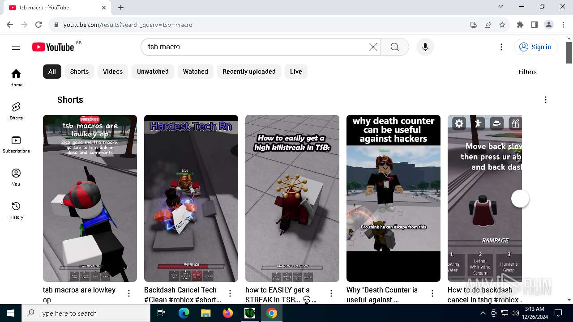Open the YouTube hamburger guide menu

click(16, 47)
